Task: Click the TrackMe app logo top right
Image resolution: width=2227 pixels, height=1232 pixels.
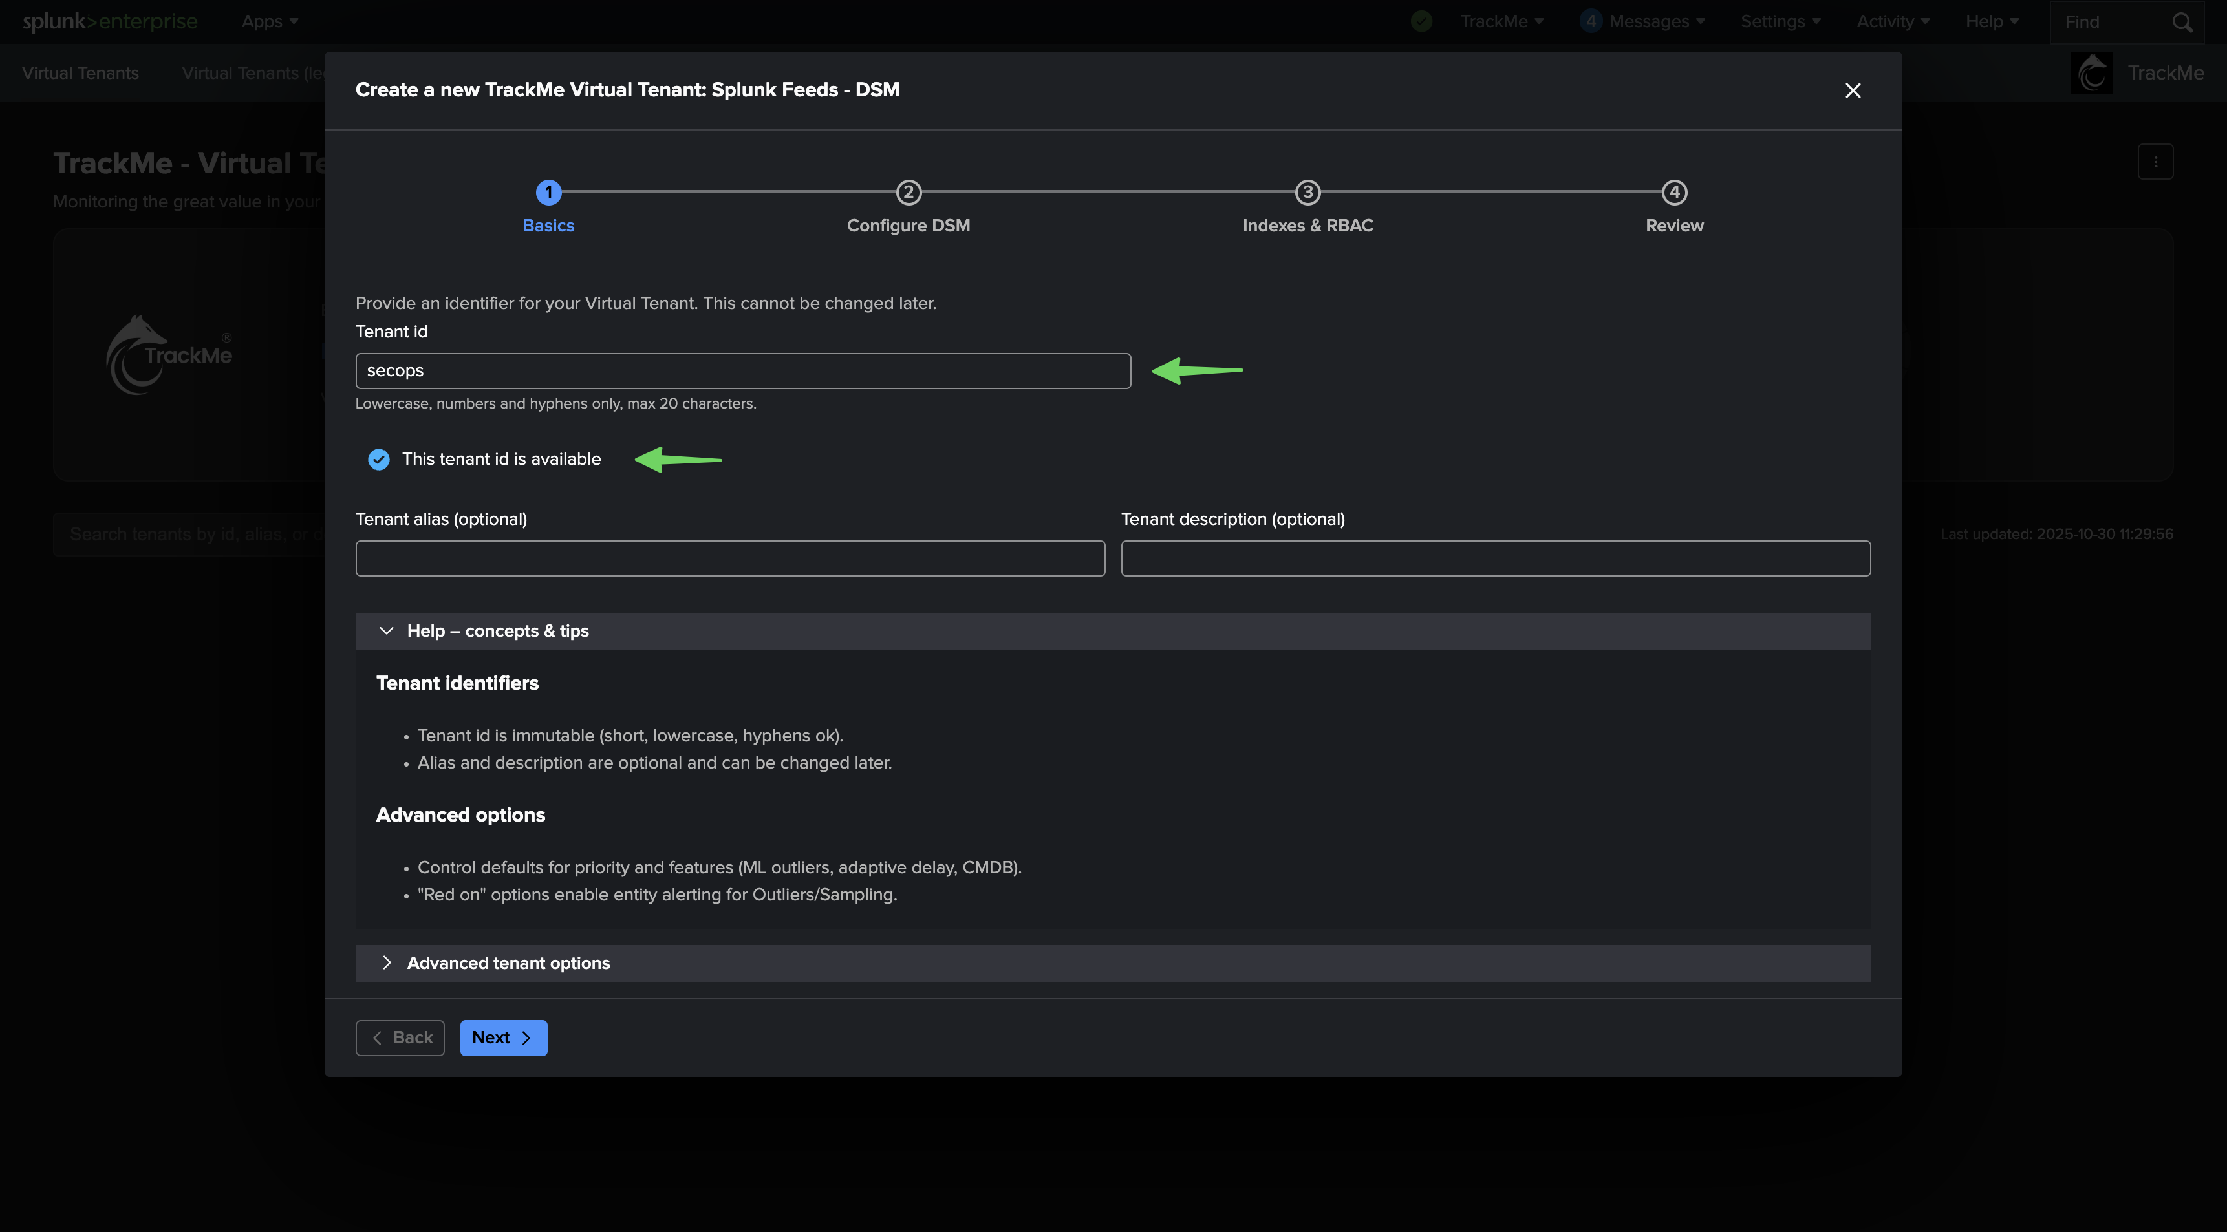Action: point(2091,74)
